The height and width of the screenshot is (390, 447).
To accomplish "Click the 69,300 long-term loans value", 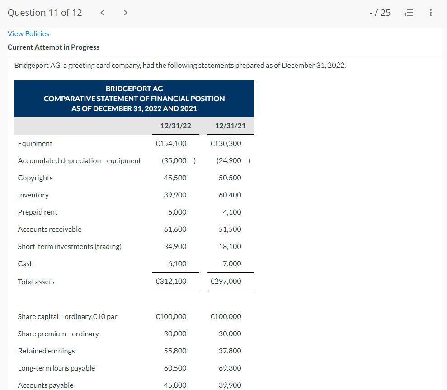I will click(230, 368).
